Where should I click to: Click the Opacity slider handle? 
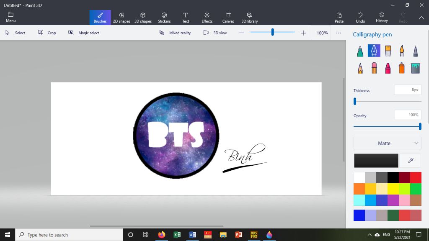420,126
